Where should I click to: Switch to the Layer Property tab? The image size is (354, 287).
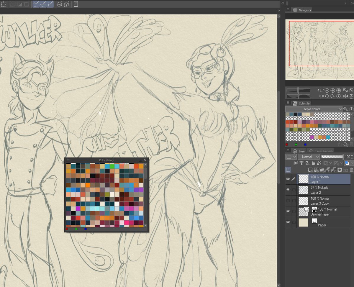click(321, 151)
